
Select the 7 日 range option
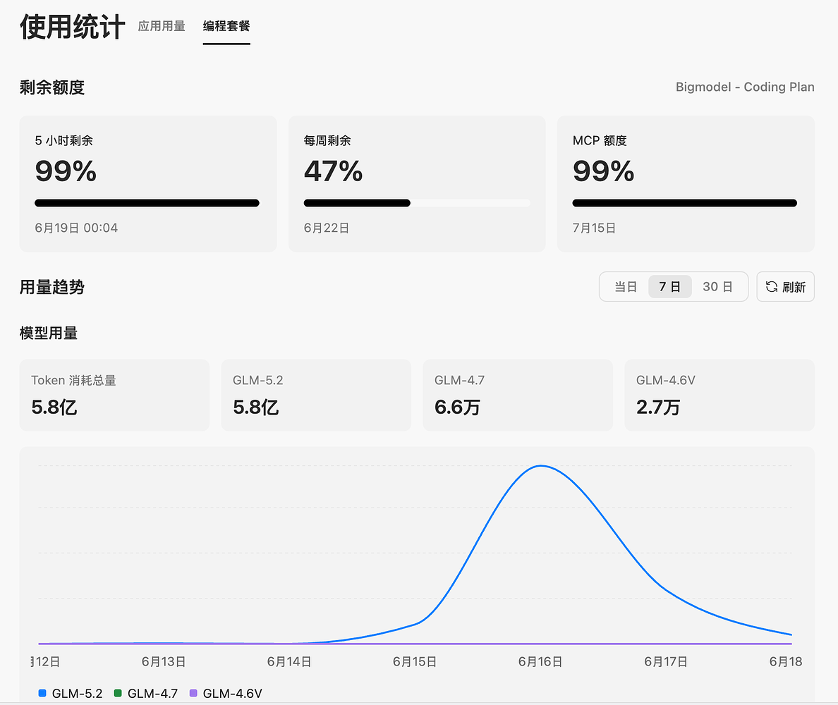pos(669,287)
